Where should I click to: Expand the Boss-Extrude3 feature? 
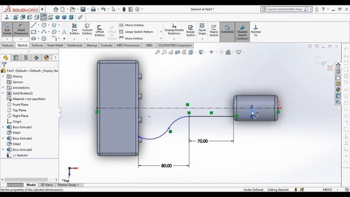tap(3, 149)
